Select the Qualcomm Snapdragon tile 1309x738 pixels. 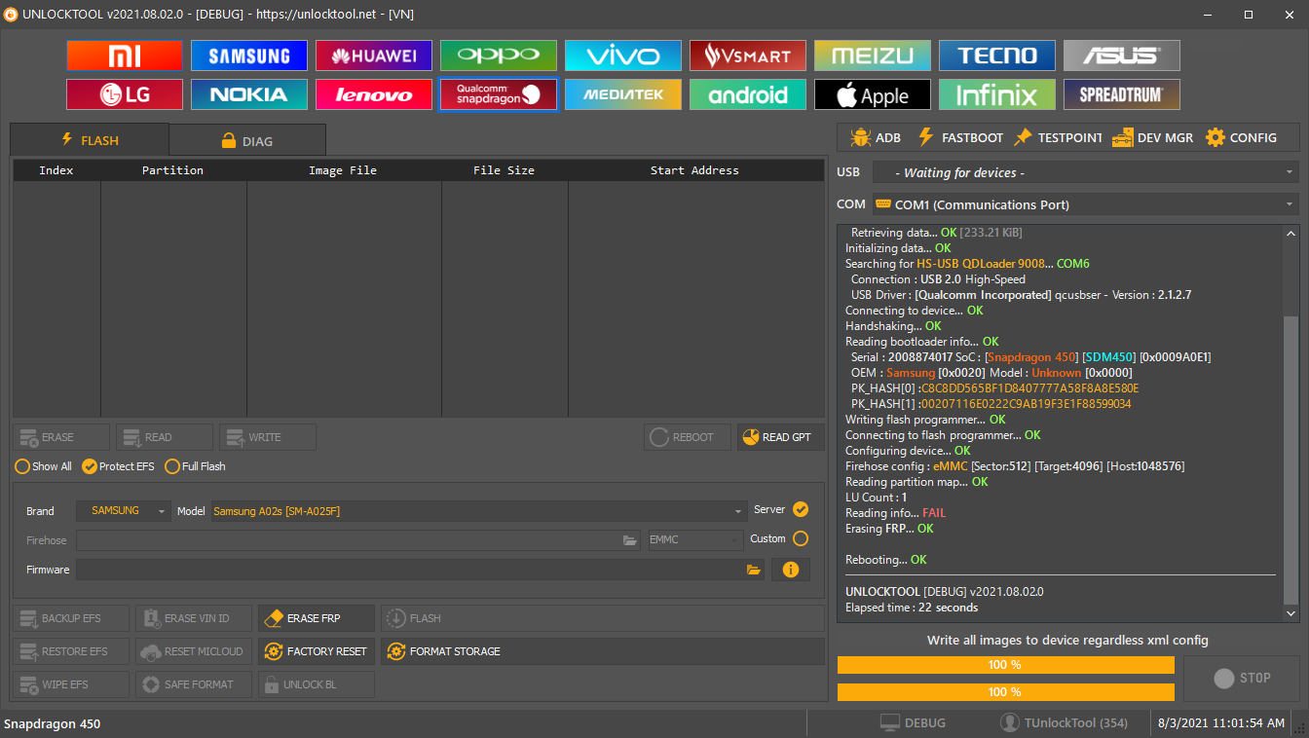499,94
